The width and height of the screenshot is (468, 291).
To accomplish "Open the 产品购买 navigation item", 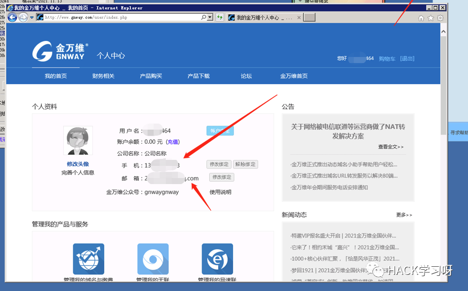I will tap(151, 76).
